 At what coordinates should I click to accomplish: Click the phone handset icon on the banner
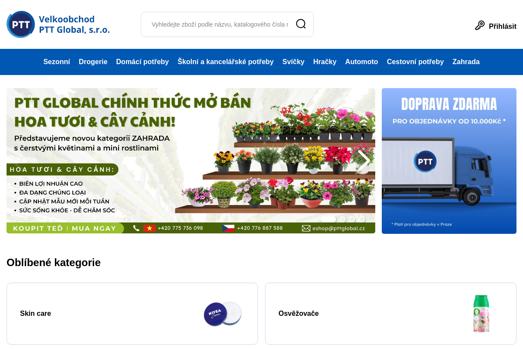coord(136,228)
